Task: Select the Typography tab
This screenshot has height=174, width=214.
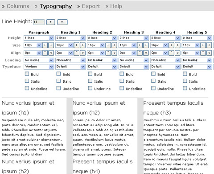Action: pyautogui.click(x=56, y=6)
